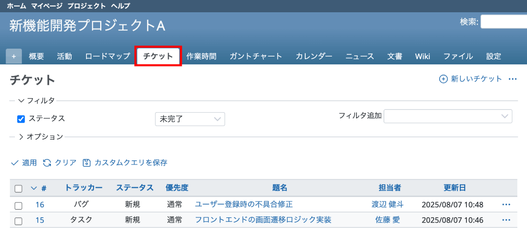Open ticket ユーザー登録時の不具合修正
527x230 pixels.
pos(244,205)
